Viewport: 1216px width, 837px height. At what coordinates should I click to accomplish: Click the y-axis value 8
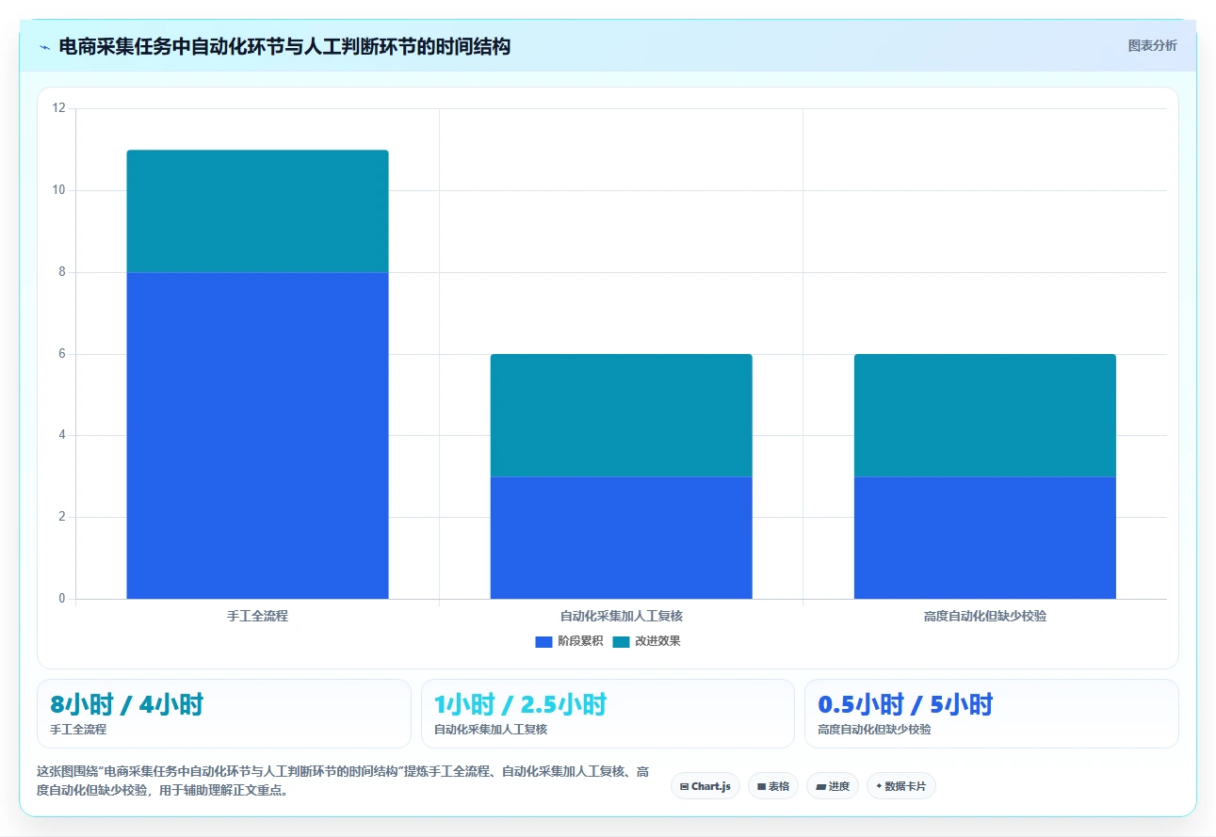tap(62, 272)
